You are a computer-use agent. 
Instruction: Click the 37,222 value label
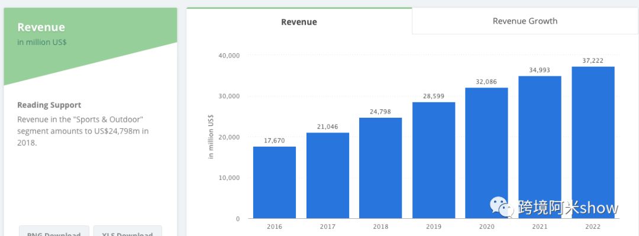(x=593, y=61)
